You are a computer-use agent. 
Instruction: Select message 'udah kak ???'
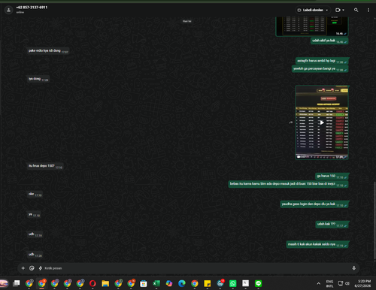(x=332, y=224)
